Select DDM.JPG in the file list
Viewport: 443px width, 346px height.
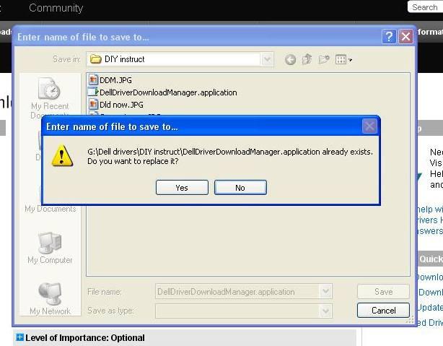coord(115,79)
